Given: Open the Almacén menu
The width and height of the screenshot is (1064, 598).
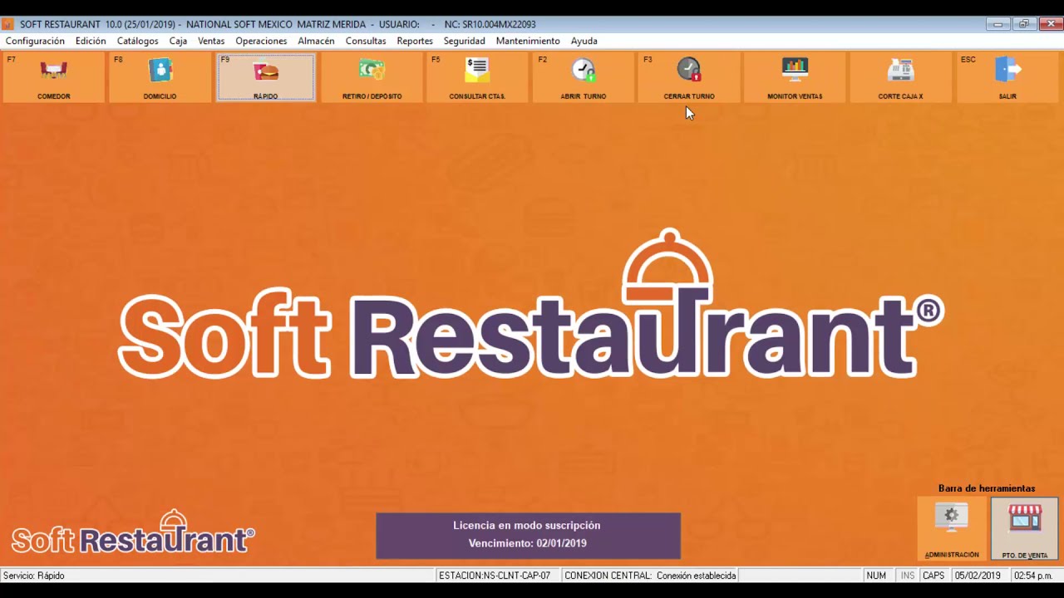Looking at the screenshot, I should (x=316, y=41).
